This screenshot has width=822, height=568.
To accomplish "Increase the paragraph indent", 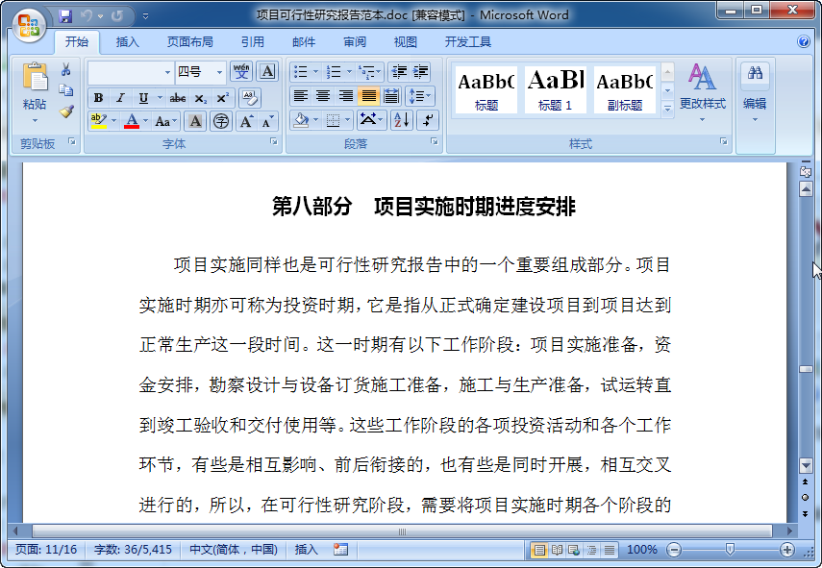I will (420, 71).
